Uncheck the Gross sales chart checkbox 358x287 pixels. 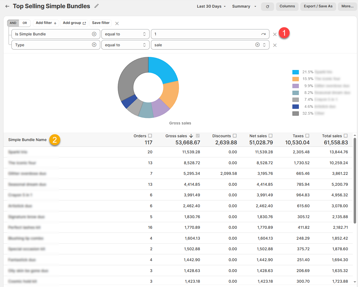[198, 136]
